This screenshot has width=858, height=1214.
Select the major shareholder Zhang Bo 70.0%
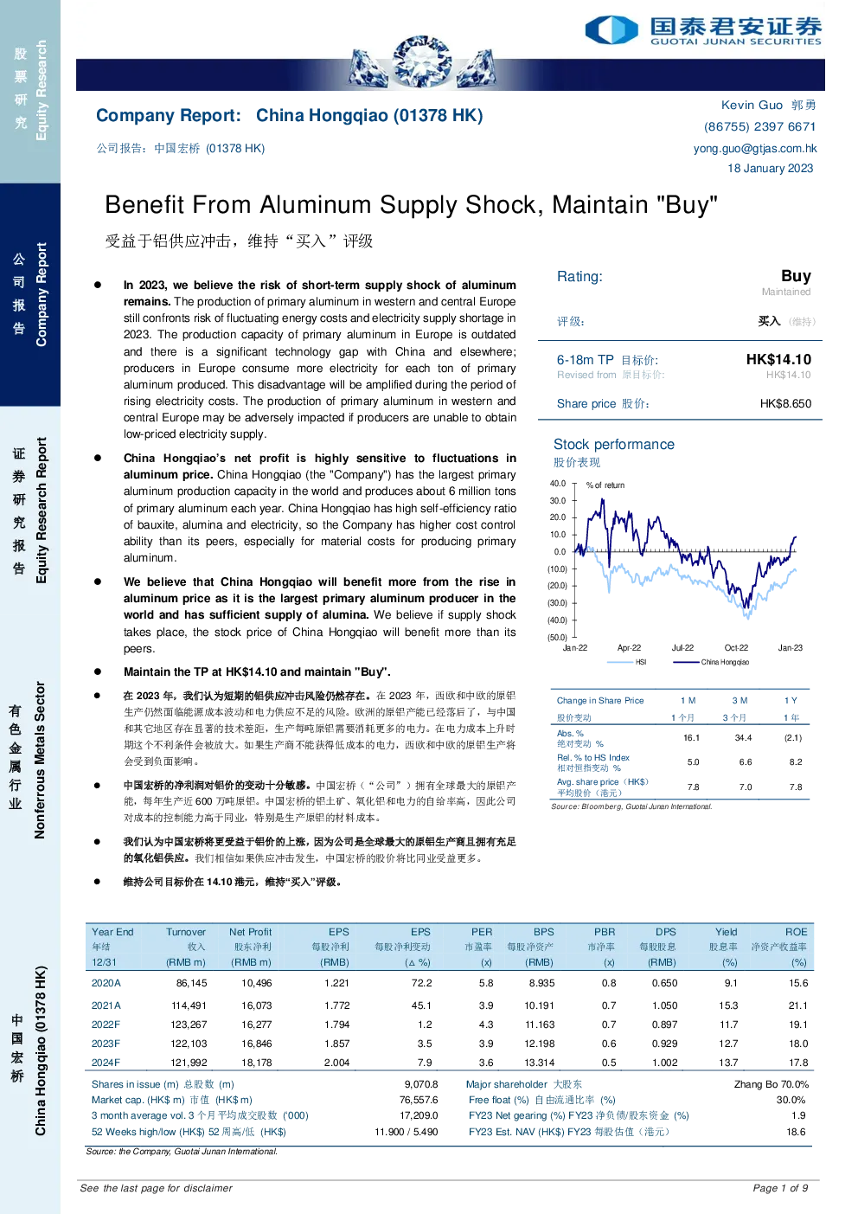[x=772, y=1084]
